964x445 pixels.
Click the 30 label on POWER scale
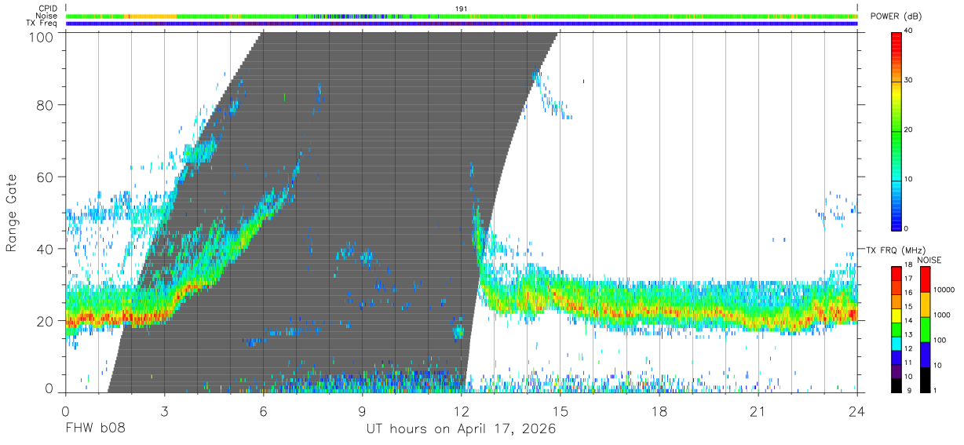909,81
